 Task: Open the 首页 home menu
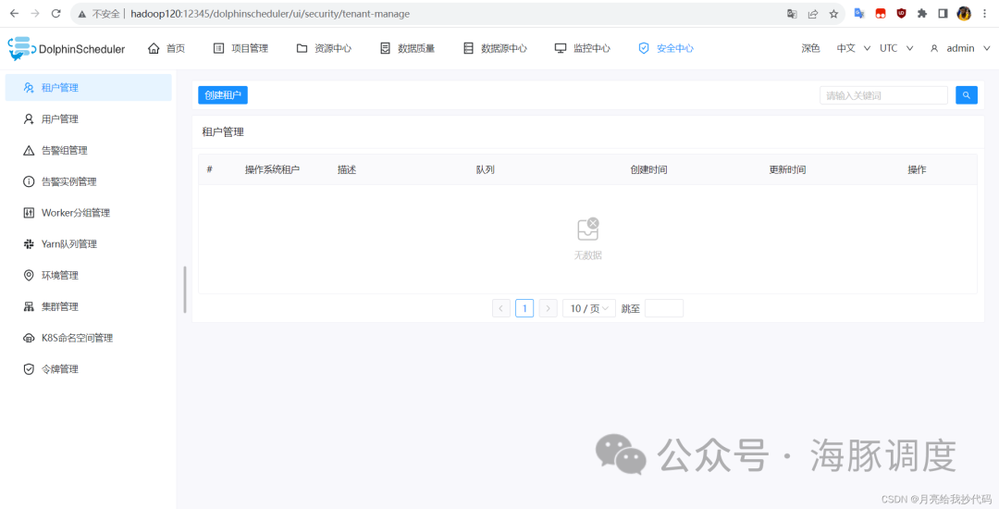(166, 48)
